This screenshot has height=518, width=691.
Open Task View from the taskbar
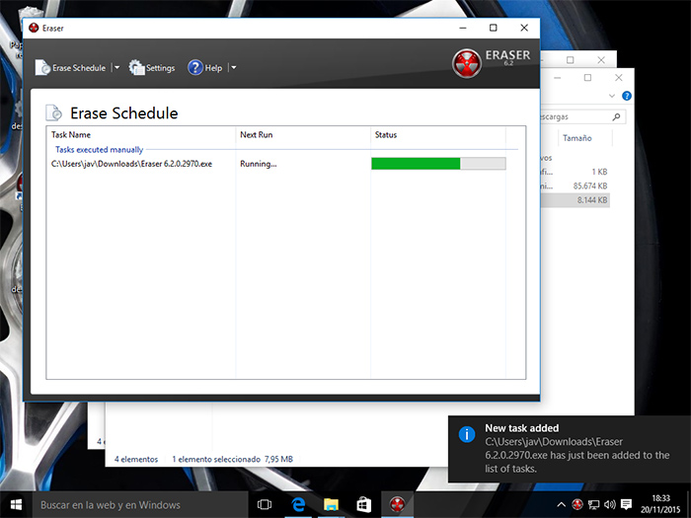264,504
